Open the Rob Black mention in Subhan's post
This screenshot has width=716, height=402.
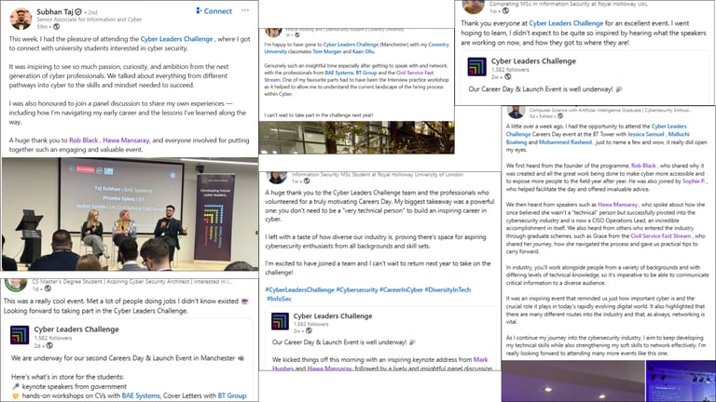click(84, 140)
